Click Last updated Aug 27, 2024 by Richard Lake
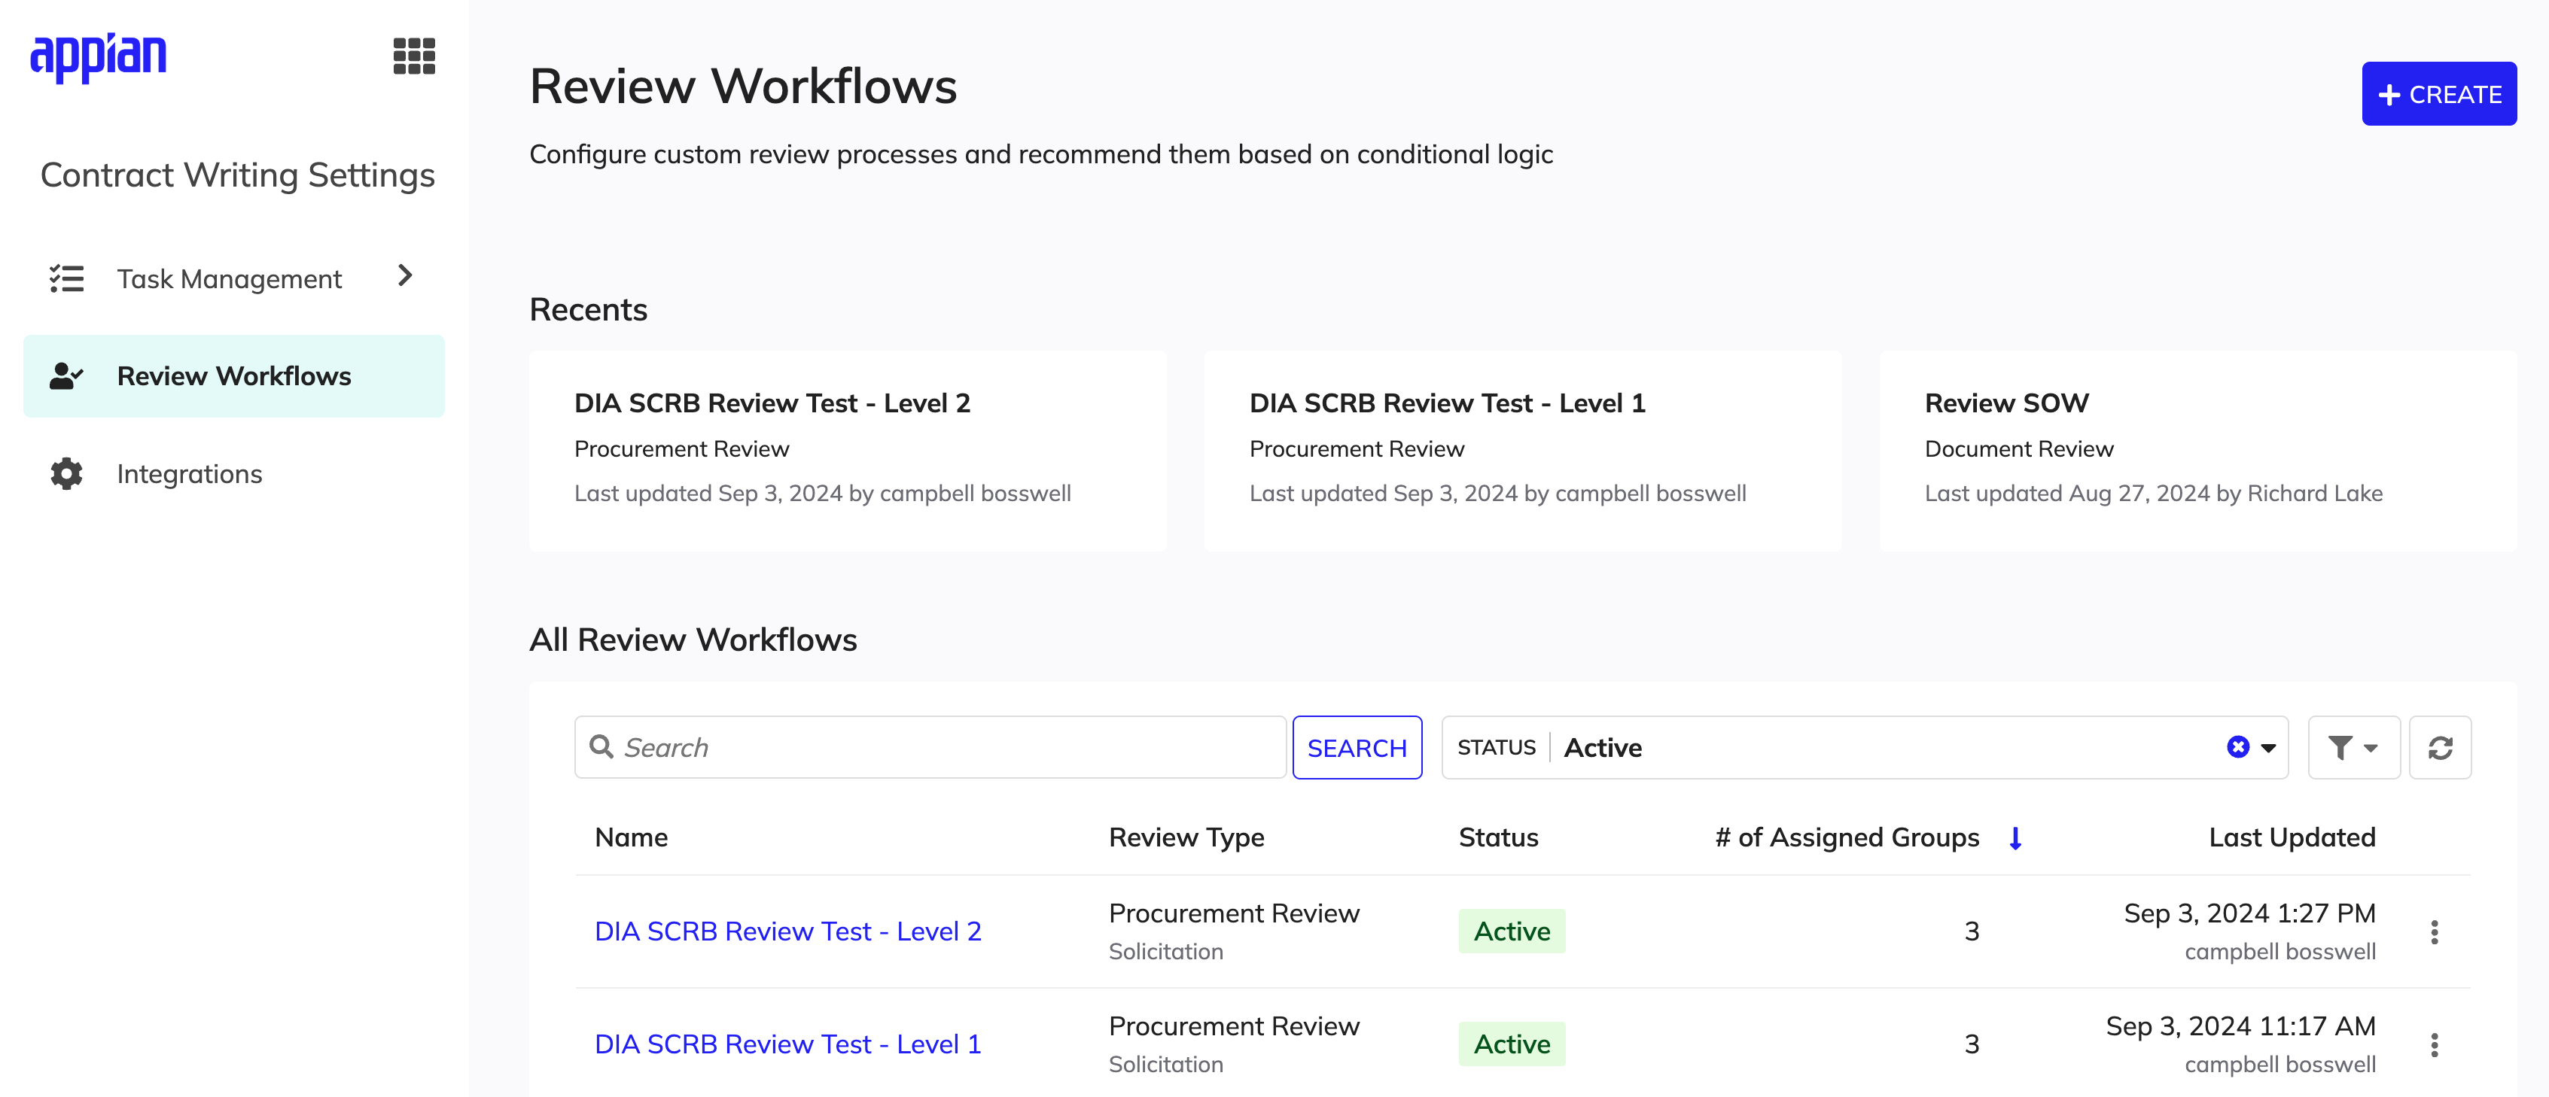The width and height of the screenshot is (2549, 1097). [x=2153, y=493]
